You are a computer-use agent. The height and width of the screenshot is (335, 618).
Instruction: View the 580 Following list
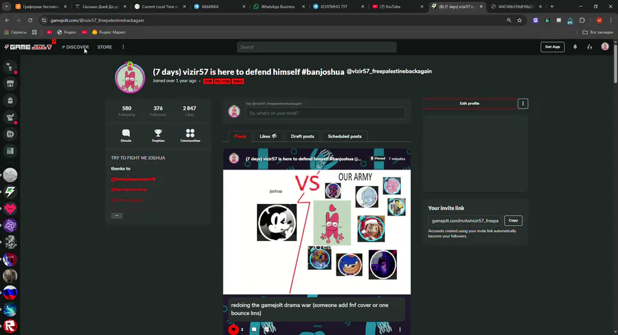(x=126, y=111)
